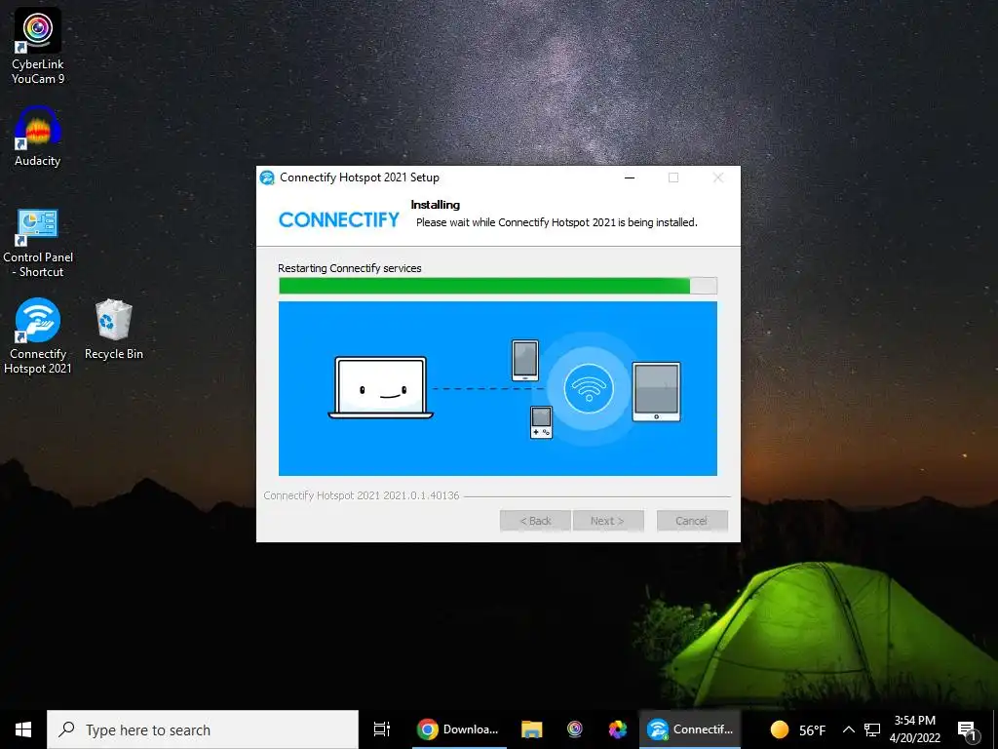Select the Recycle Bin icon
998x749 pixels.
click(x=114, y=330)
